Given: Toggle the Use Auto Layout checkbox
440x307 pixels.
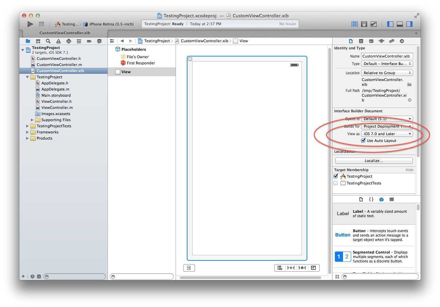Looking at the screenshot, I should (x=363, y=141).
